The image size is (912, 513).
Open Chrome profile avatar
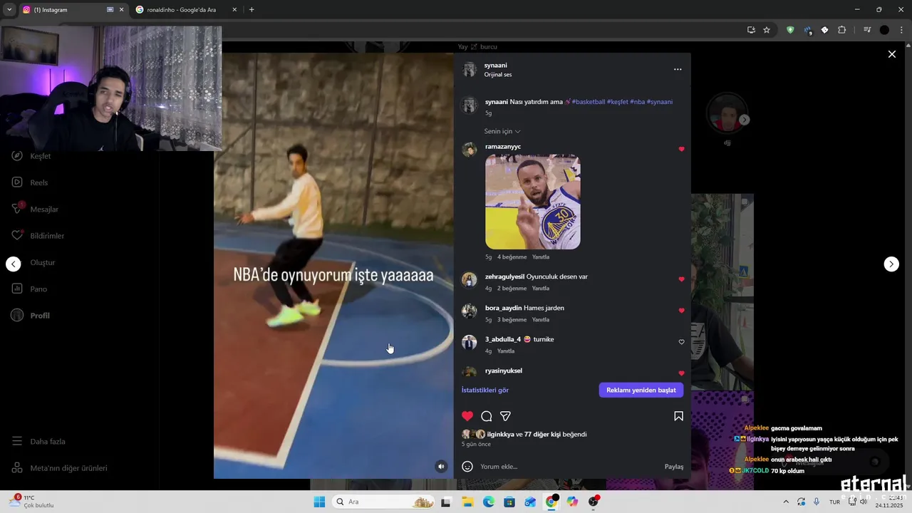(x=884, y=30)
